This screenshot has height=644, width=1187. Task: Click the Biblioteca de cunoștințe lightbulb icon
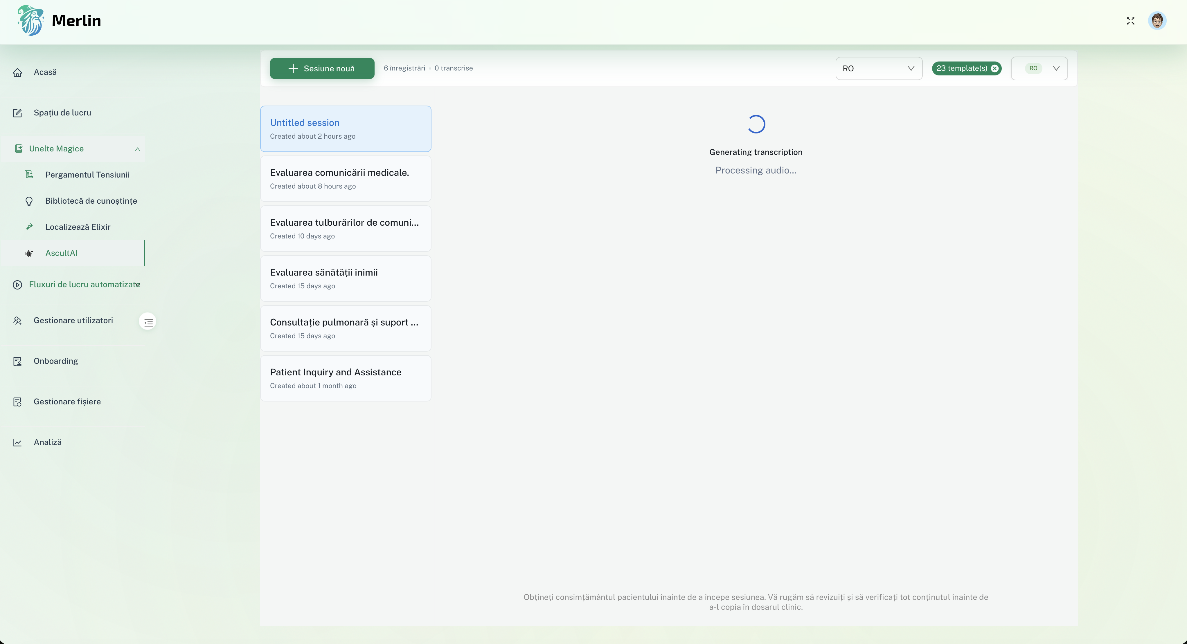29,201
